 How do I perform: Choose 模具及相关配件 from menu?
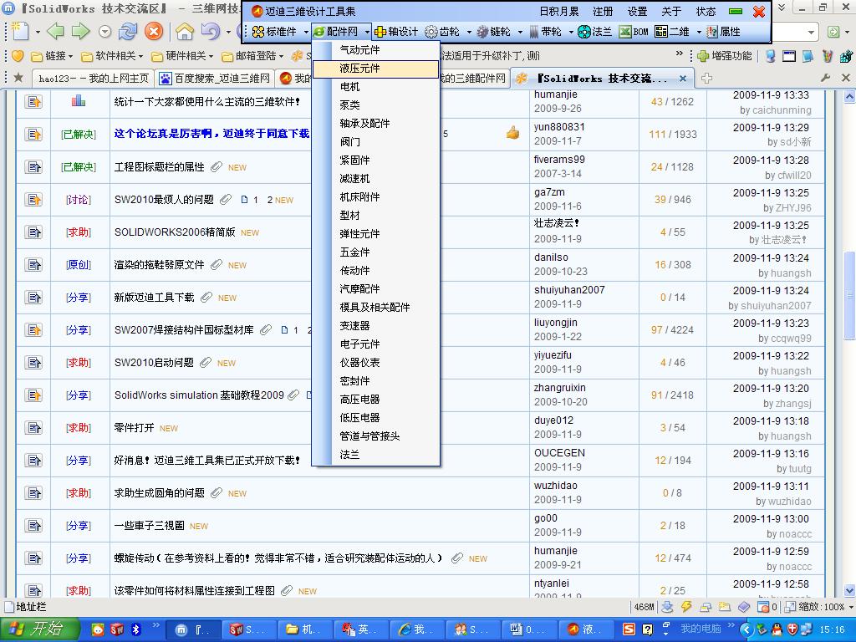coord(375,308)
